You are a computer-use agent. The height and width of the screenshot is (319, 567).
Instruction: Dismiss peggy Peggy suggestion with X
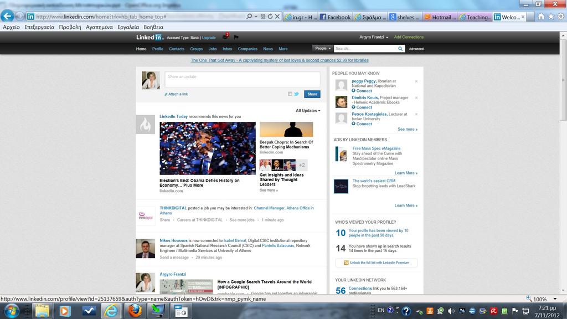[416, 81]
